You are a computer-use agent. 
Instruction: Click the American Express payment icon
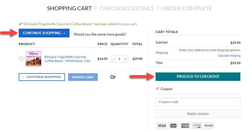pyautogui.click(x=185, y=126)
